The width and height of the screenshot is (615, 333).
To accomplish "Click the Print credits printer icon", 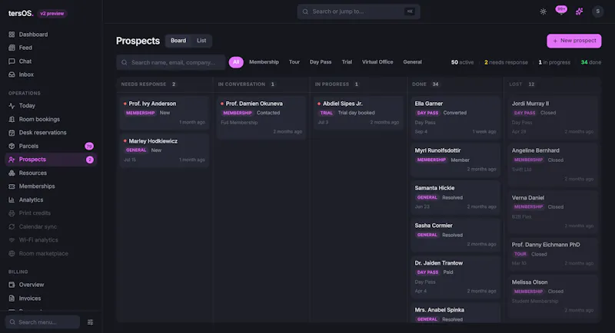I will (x=12, y=213).
